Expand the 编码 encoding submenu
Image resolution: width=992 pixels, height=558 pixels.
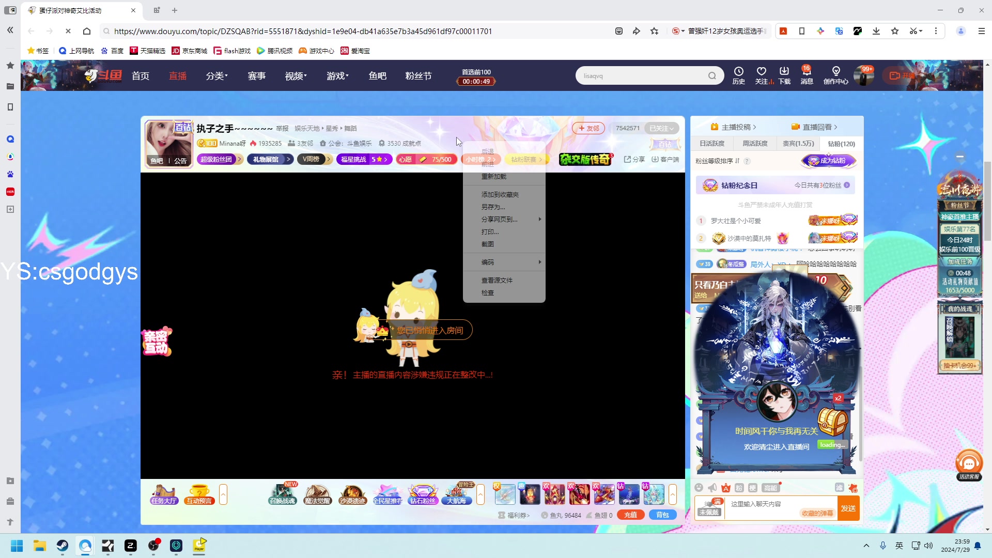pos(504,262)
